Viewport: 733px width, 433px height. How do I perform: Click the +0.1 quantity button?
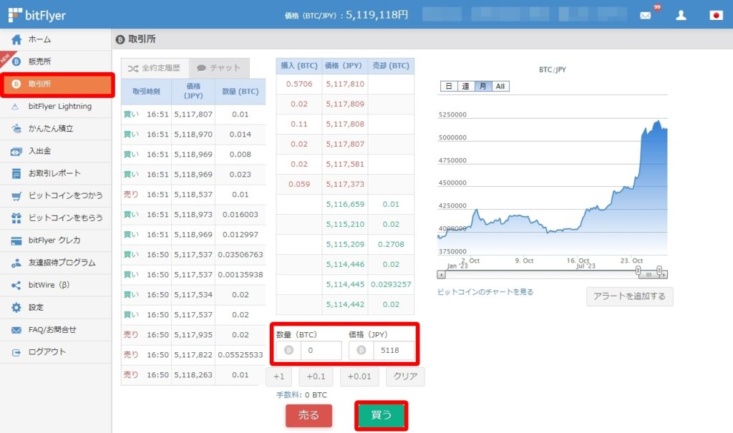316,376
